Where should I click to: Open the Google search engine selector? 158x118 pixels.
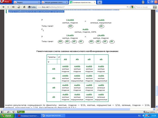(x=133, y=7)
